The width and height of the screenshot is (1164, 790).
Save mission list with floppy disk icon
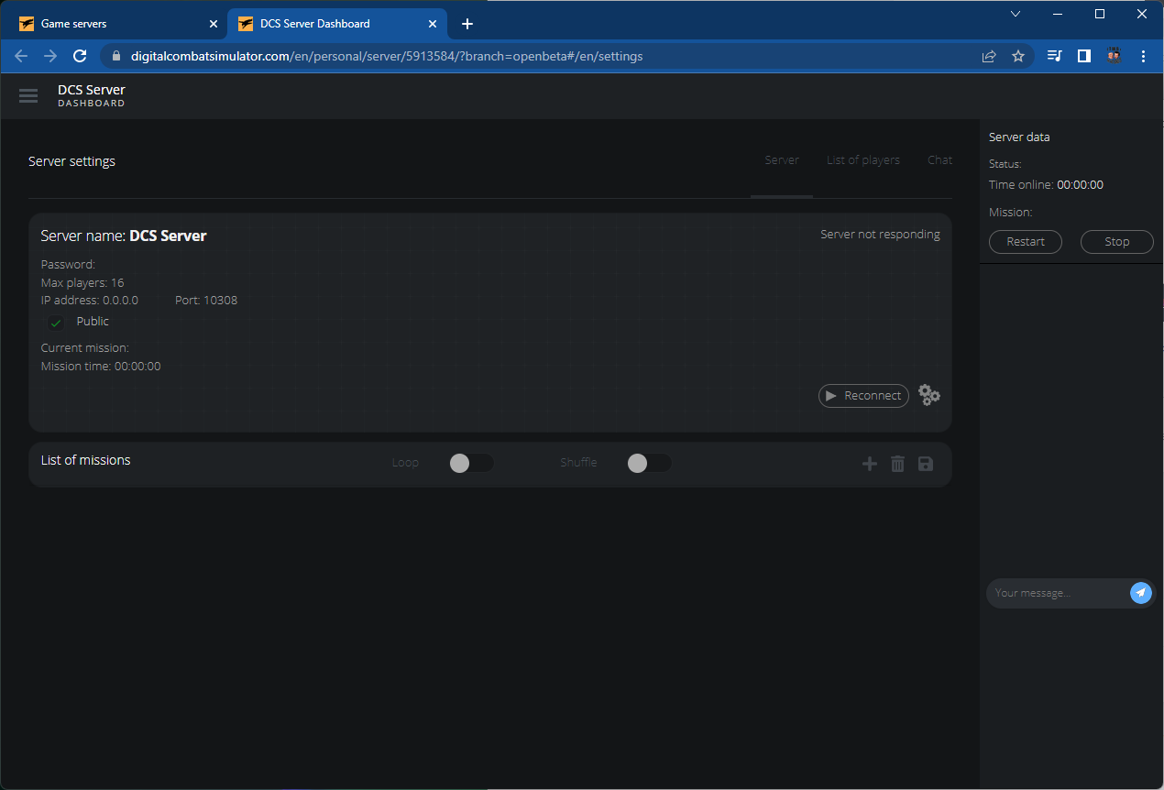click(926, 465)
